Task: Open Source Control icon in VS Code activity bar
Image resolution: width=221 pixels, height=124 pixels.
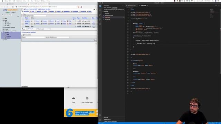Action: (x=100, y=15)
